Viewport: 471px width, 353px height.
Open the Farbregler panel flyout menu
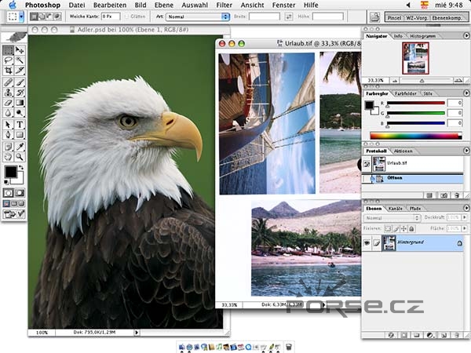[466, 93]
